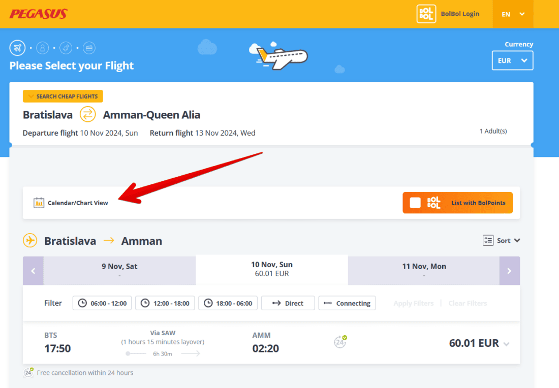Toggle the Direct flights filter

[288, 303]
